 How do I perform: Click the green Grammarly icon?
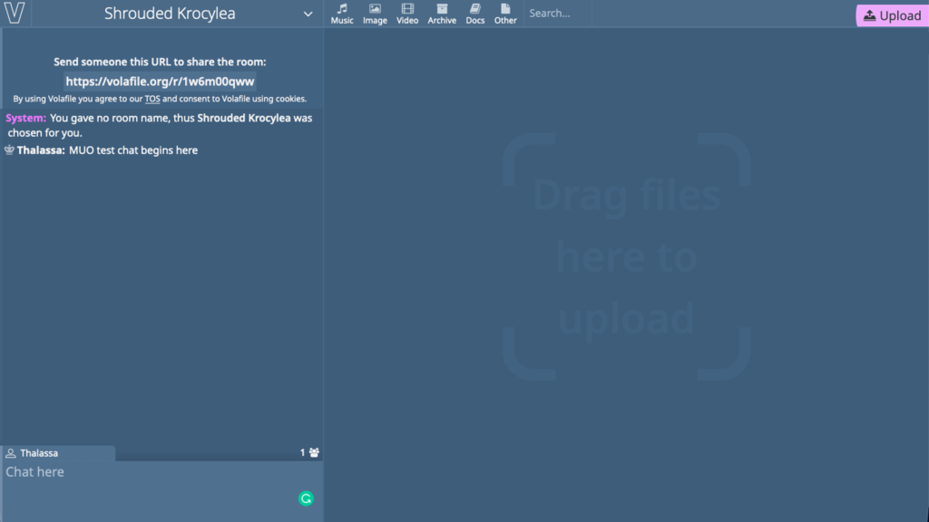306,498
